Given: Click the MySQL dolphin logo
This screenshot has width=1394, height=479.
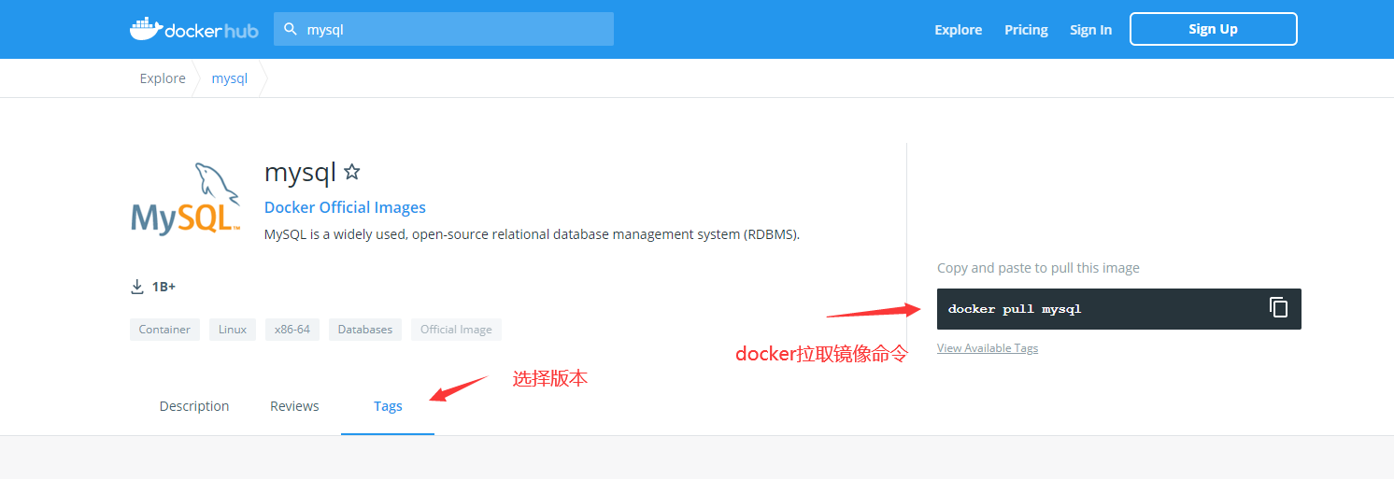Looking at the screenshot, I should pyautogui.click(x=186, y=198).
